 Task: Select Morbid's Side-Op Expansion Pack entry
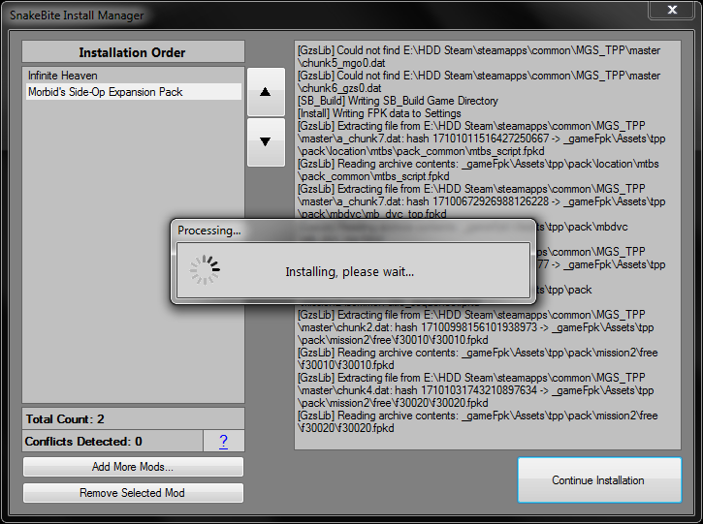(105, 92)
